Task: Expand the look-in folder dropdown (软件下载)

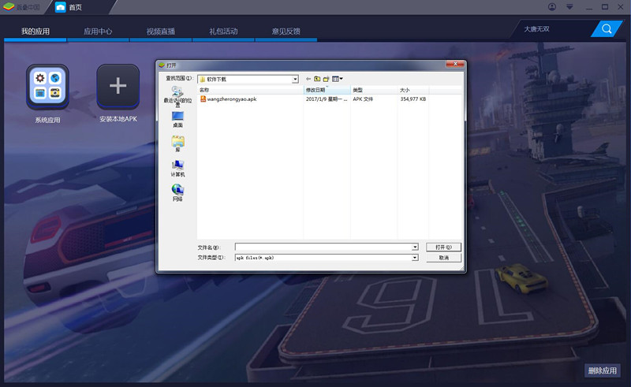Action: pos(295,79)
